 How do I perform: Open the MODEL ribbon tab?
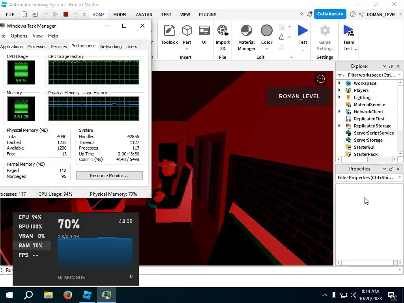tap(120, 15)
